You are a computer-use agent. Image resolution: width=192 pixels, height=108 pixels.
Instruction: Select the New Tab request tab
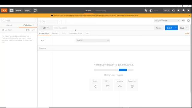48,22
